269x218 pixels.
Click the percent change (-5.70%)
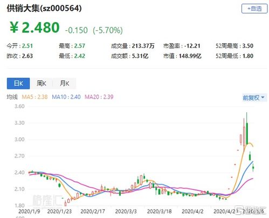point(108,30)
